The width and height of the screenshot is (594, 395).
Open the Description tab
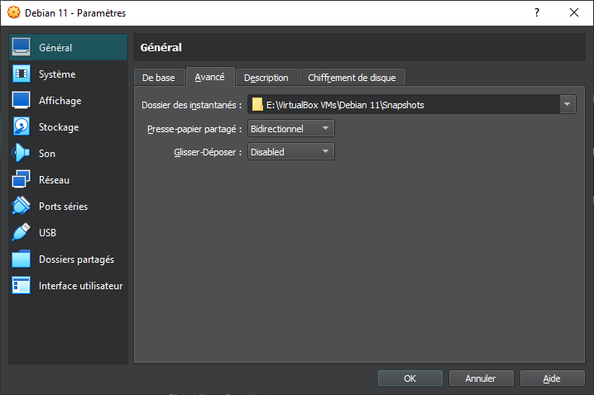[266, 78]
